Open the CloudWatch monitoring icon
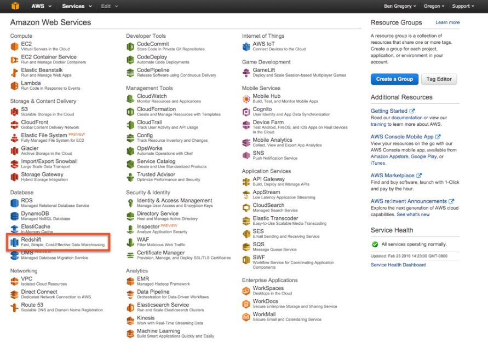This screenshot has height=343, width=488. pos(130,98)
